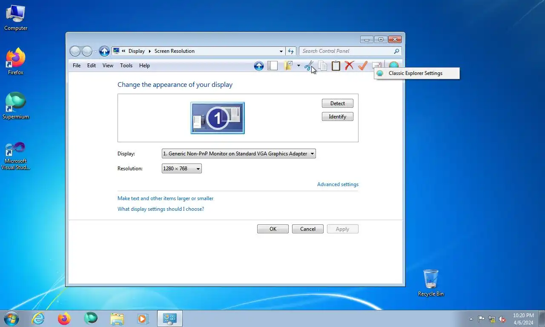Launch Supermium from the taskbar

(91, 318)
